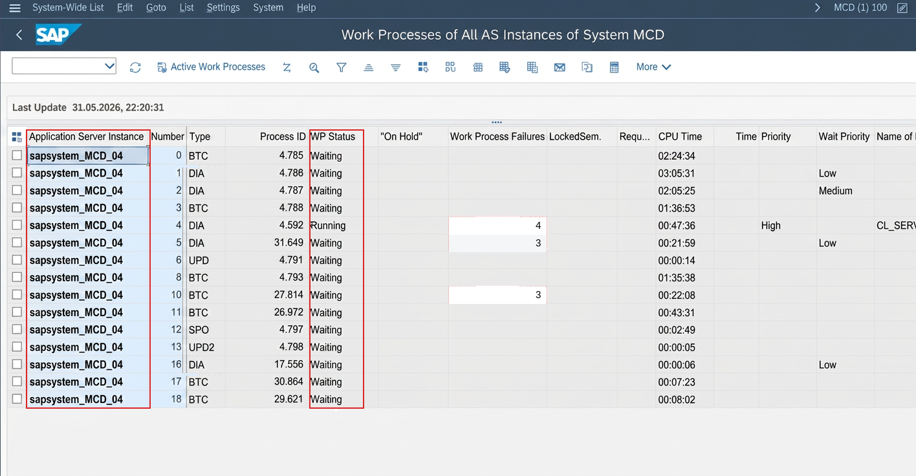
Task: Click the Work Process Failures column header
Action: (x=497, y=136)
